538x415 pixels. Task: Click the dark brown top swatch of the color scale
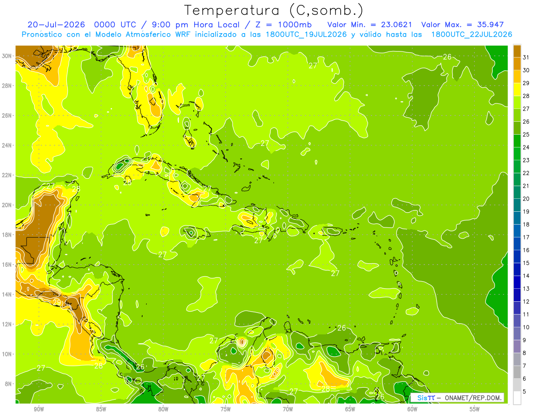(517, 51)
